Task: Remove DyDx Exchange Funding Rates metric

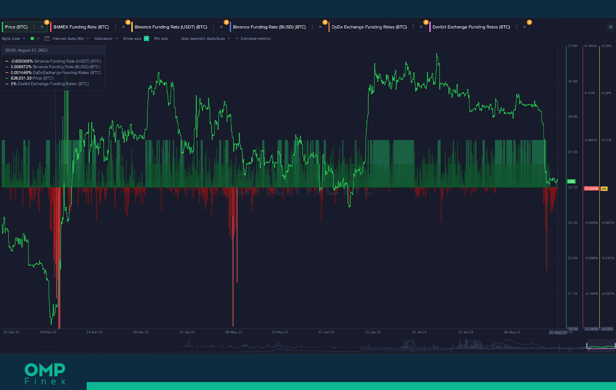Action: click(x=421, y=27)
